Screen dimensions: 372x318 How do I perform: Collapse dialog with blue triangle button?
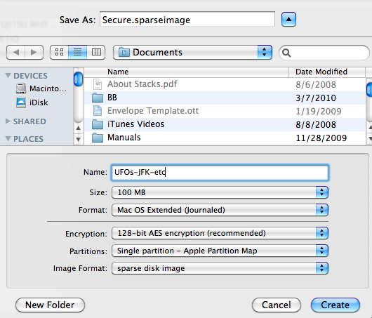click(288, 20)
